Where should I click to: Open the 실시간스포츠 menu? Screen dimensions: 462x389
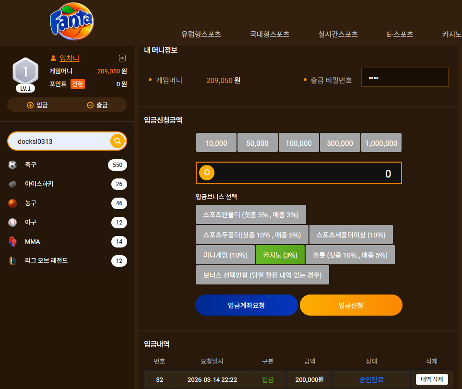tap(338, 34)
